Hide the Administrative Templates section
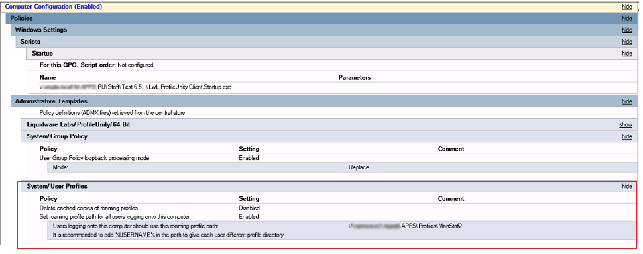Image resolution: width=643 pixels, height=254 pixels. coord(626,101)
